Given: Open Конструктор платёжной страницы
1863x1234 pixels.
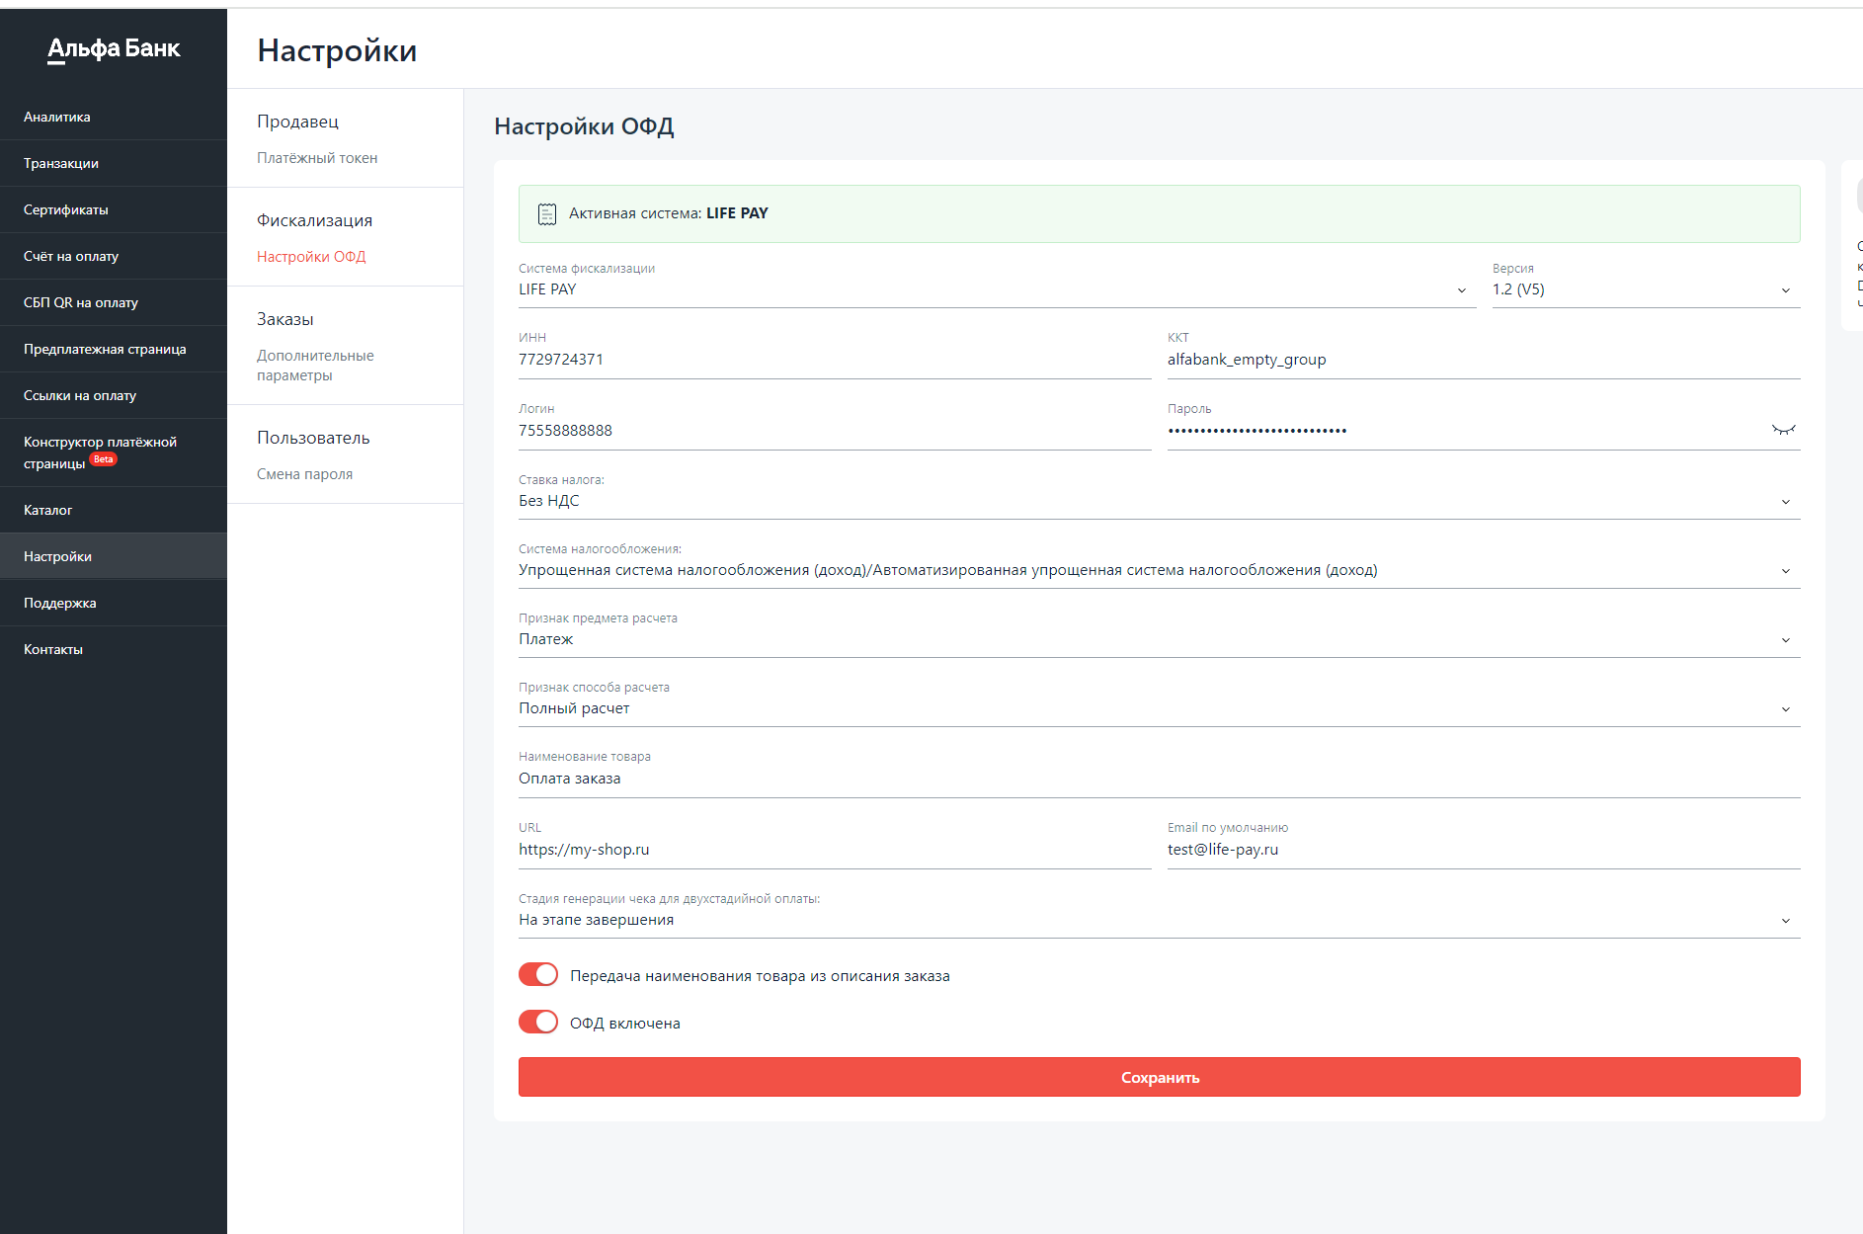Looking at the screenshot, I should pos(114,452).
